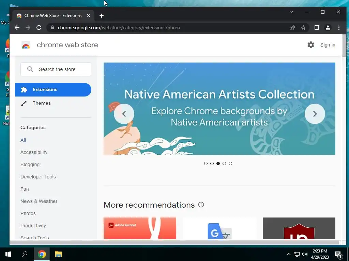The width and height of the screenshot is (349, 261).
Task: Open tab search dropdown arrow
Action: (291, 12)
